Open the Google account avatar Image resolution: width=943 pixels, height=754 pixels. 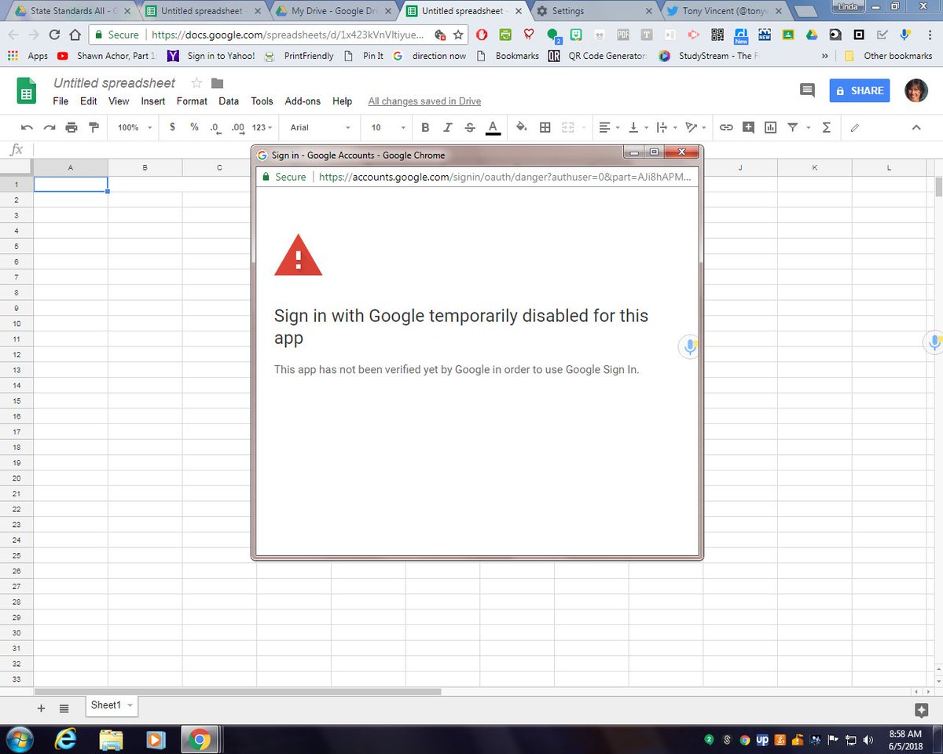[916, 90]
